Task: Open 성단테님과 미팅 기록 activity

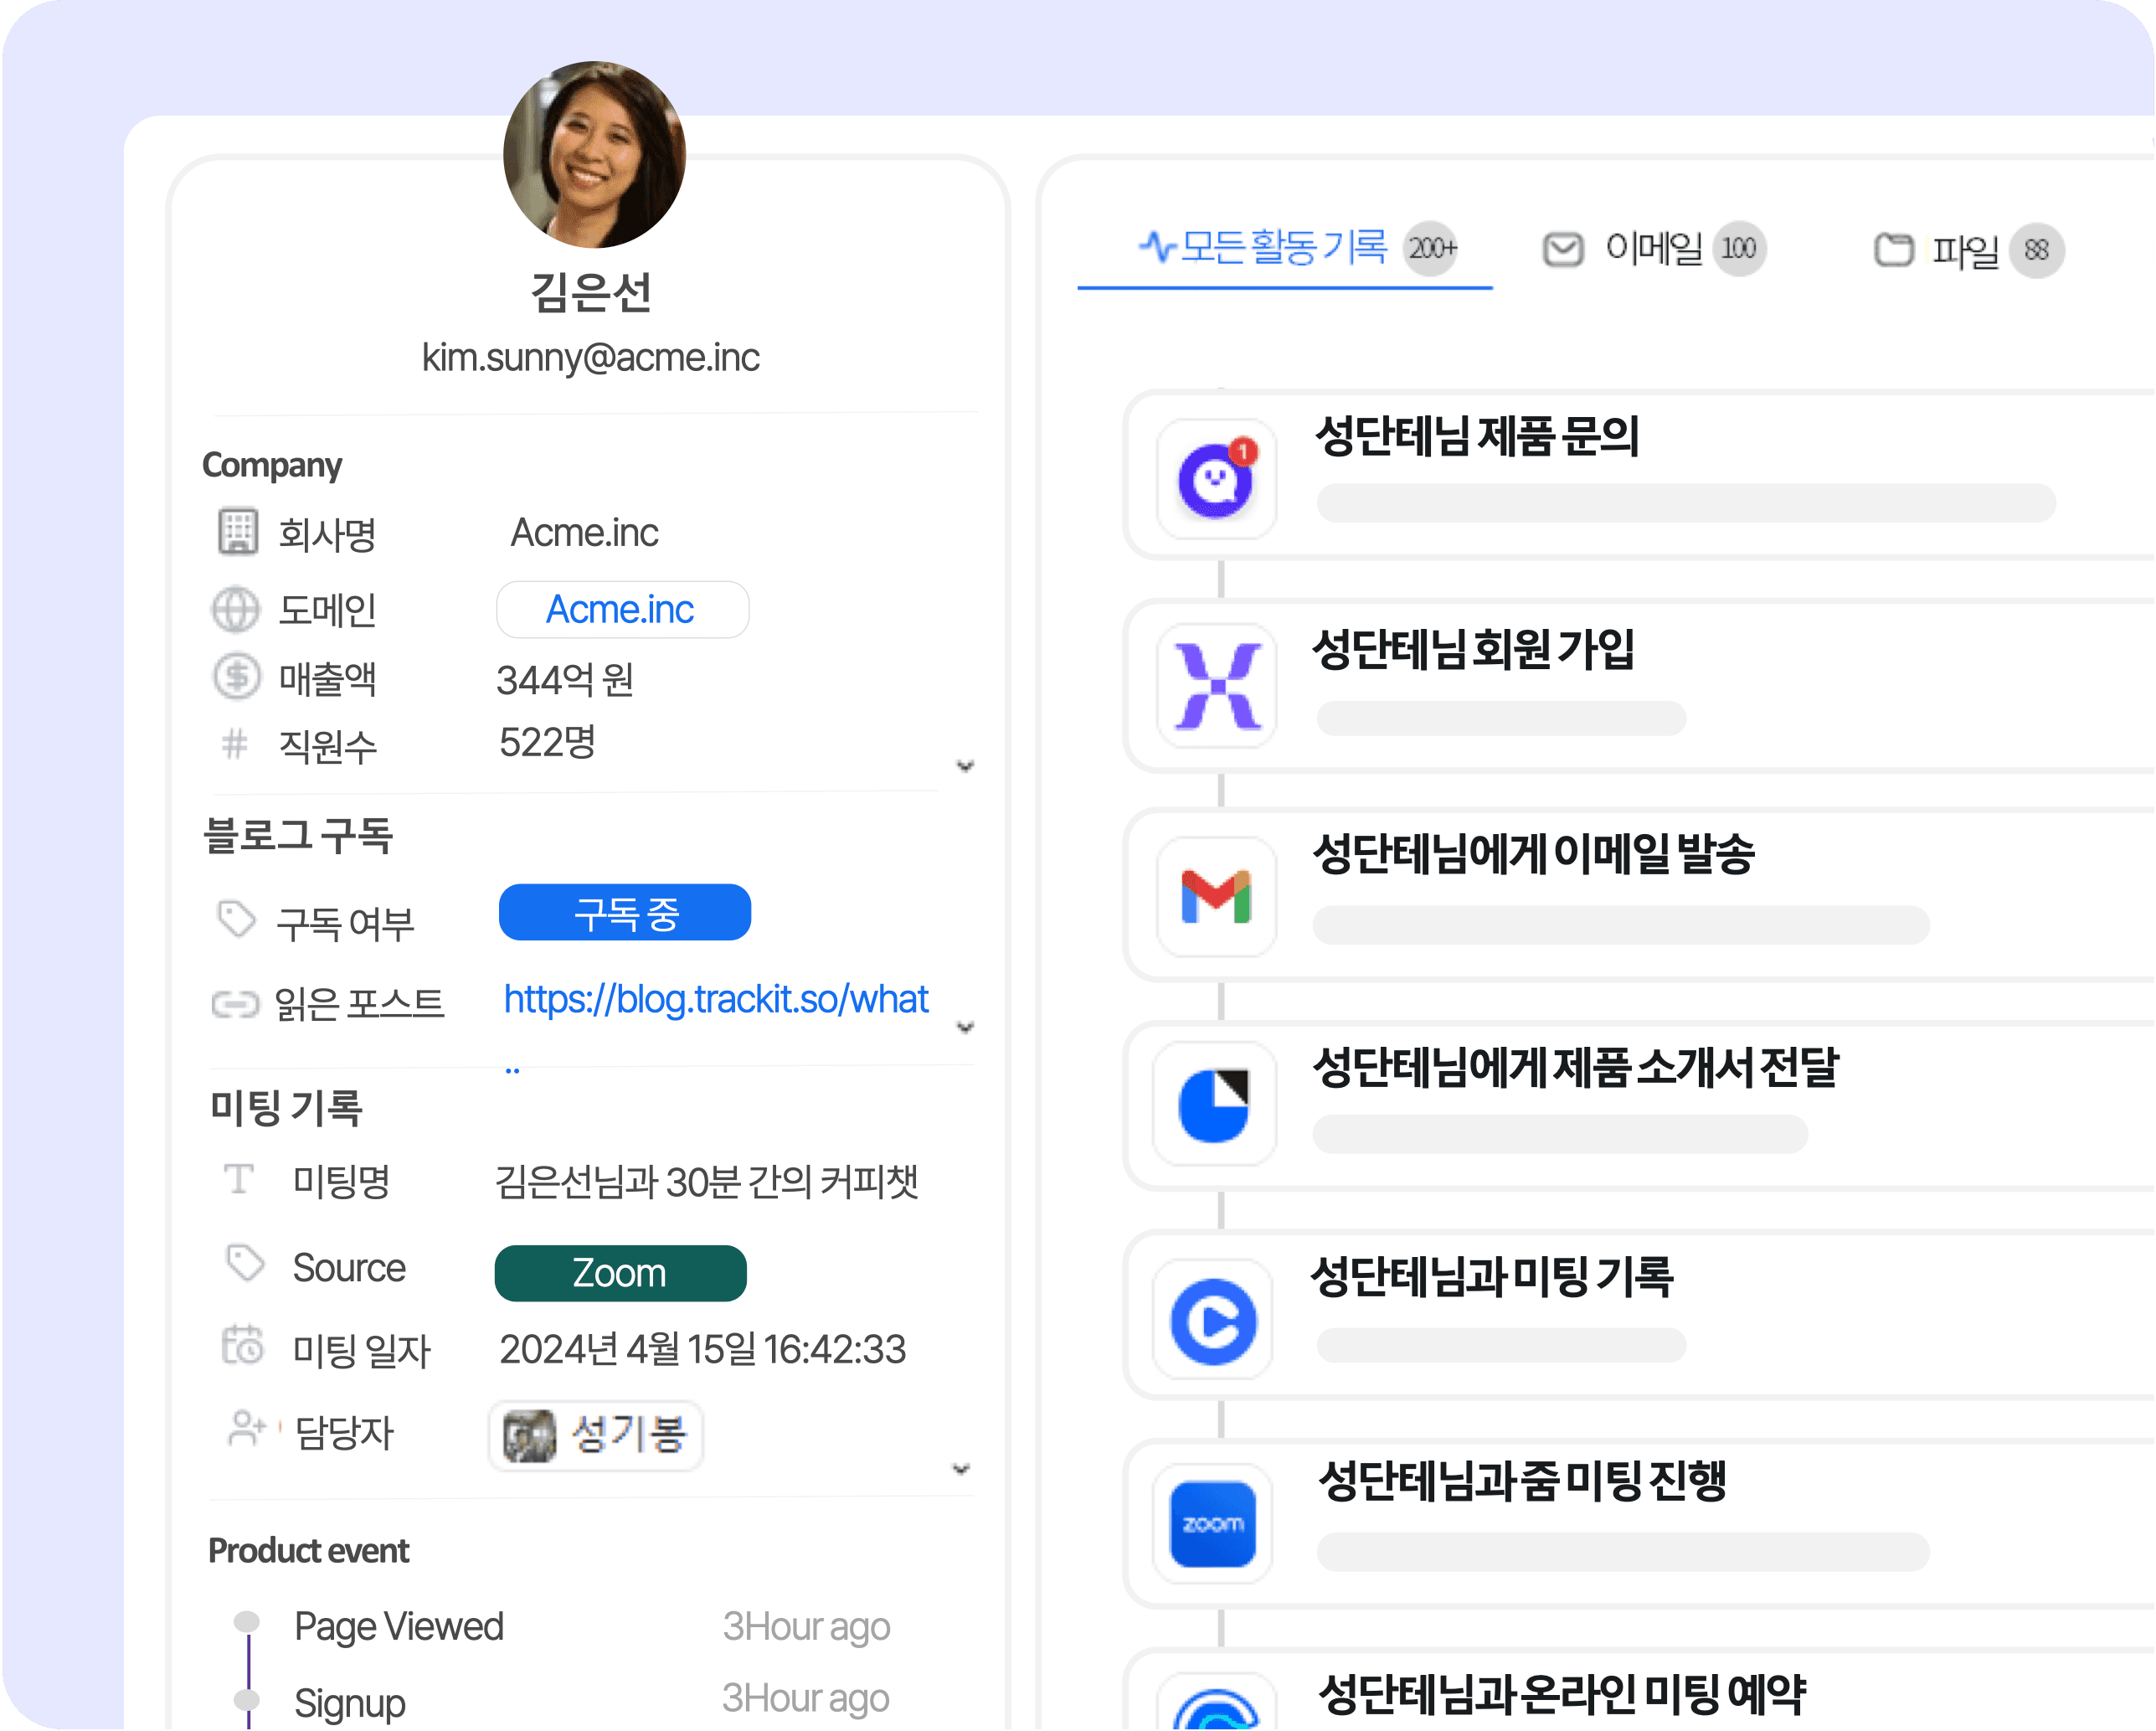Action: pyautogui.click(x=1640, y=1316)
